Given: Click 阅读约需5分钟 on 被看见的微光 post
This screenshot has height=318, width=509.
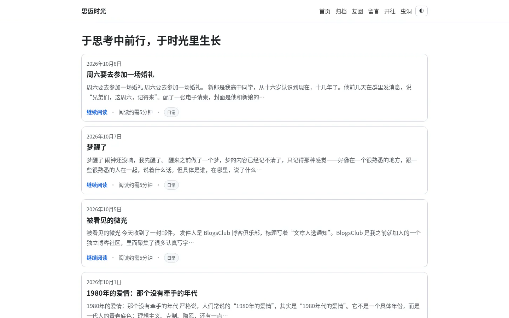Looking at the screenshot, I should (136, 258).
